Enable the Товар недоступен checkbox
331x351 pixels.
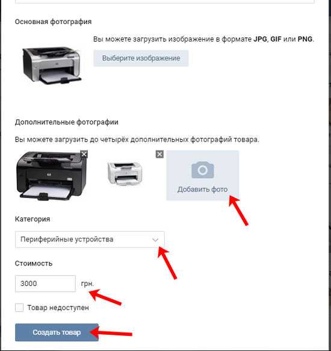pyautogui.click(x=19, y=307)
